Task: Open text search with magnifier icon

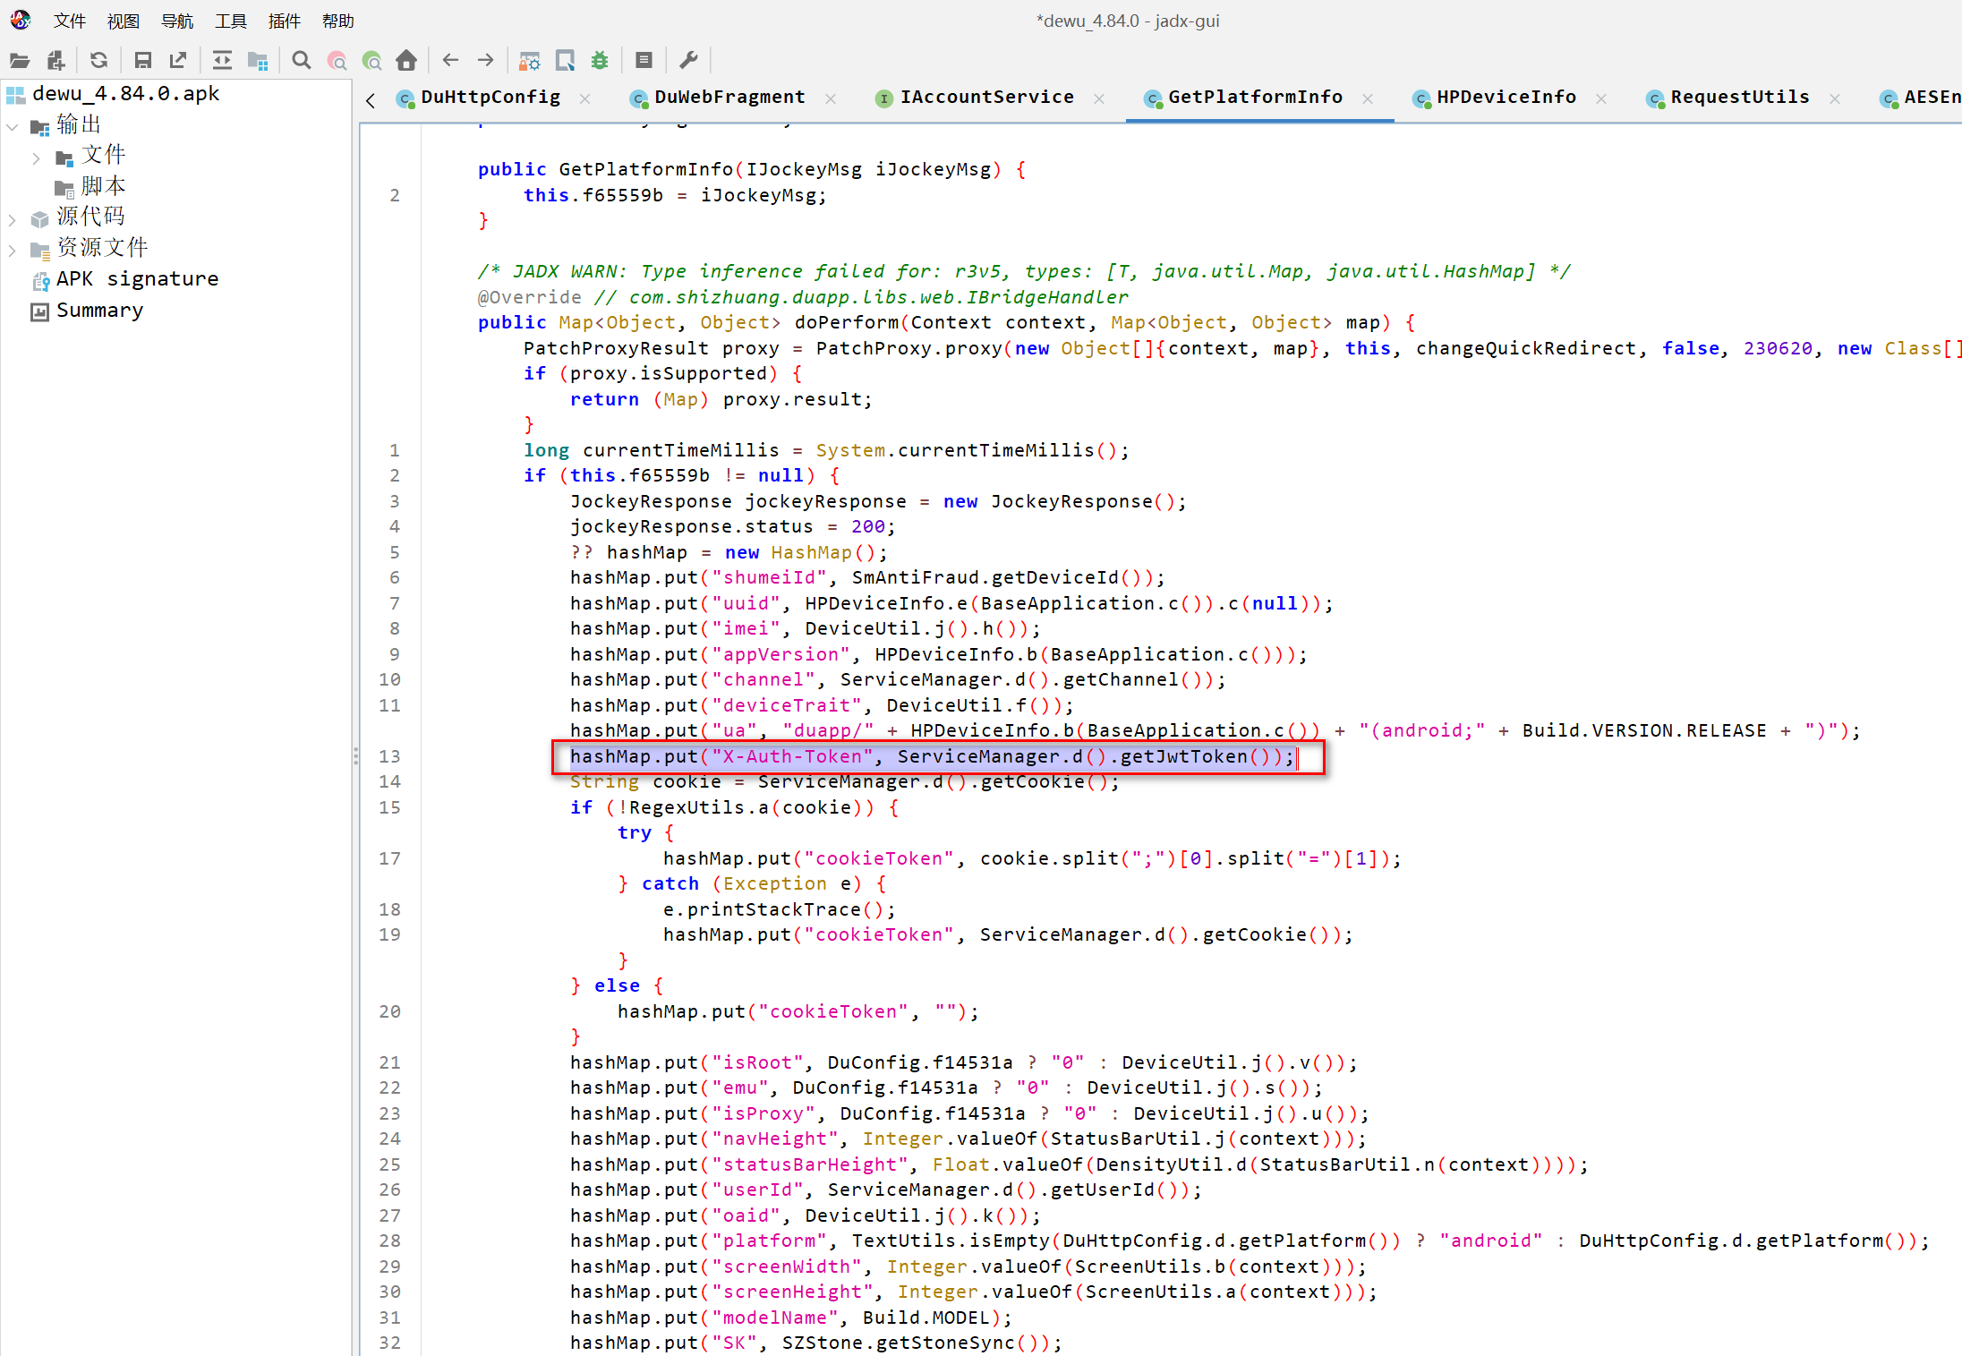Action: 302,60
